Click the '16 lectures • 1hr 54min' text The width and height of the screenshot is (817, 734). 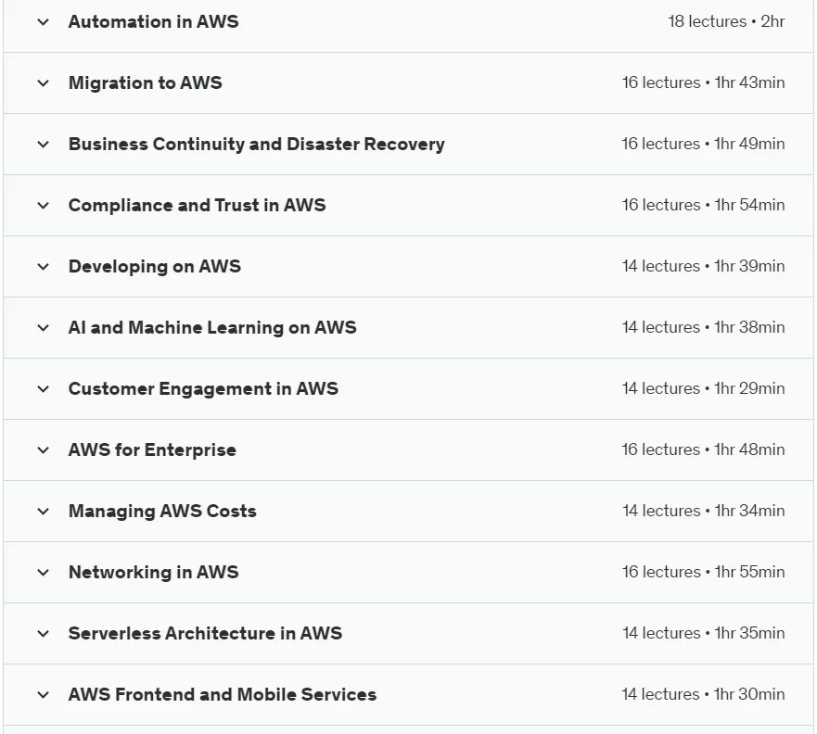(x=704, y=205)
